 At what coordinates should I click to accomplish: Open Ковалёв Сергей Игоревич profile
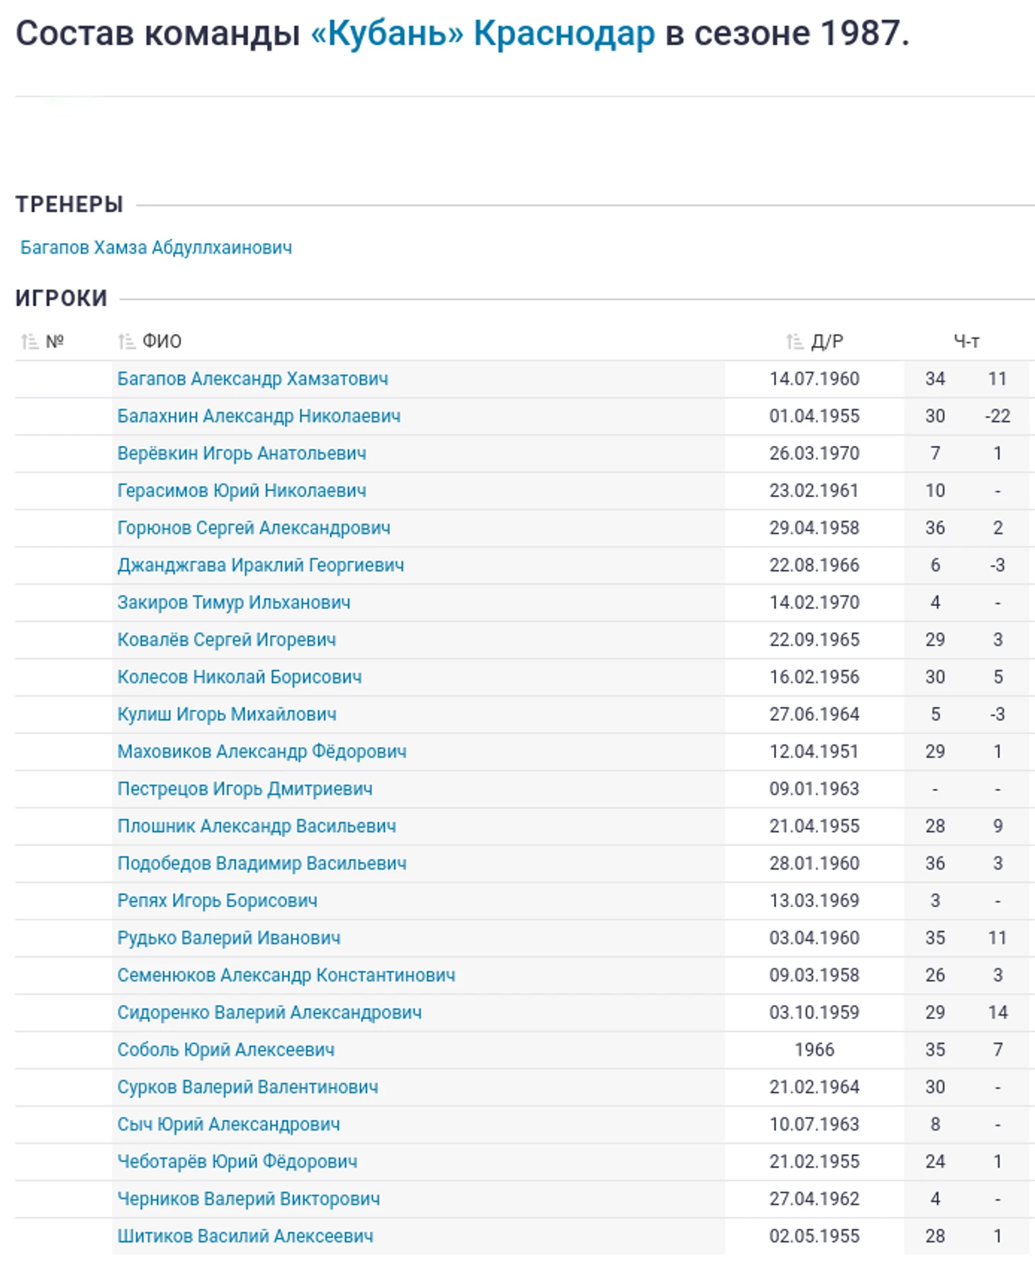pyautogui.click(x=226, y=639)
